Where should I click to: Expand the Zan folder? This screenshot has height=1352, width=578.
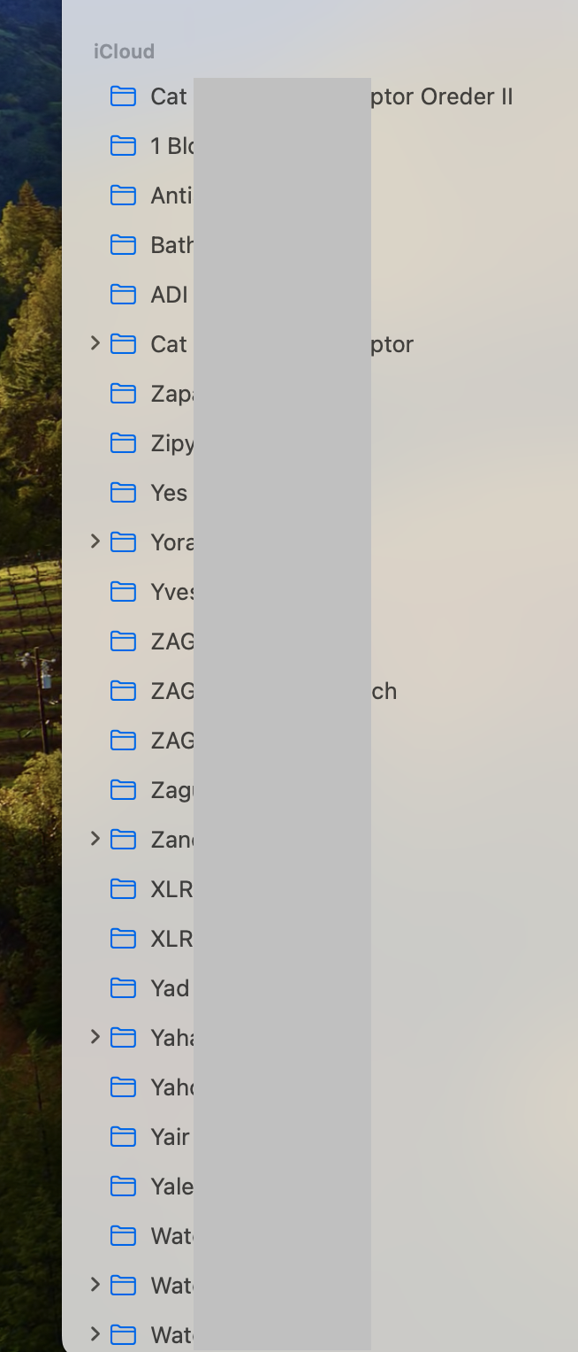[95, 840]
